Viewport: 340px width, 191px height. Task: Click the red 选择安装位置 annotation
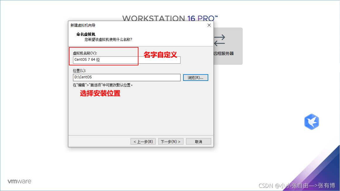(x=100, y=93)
